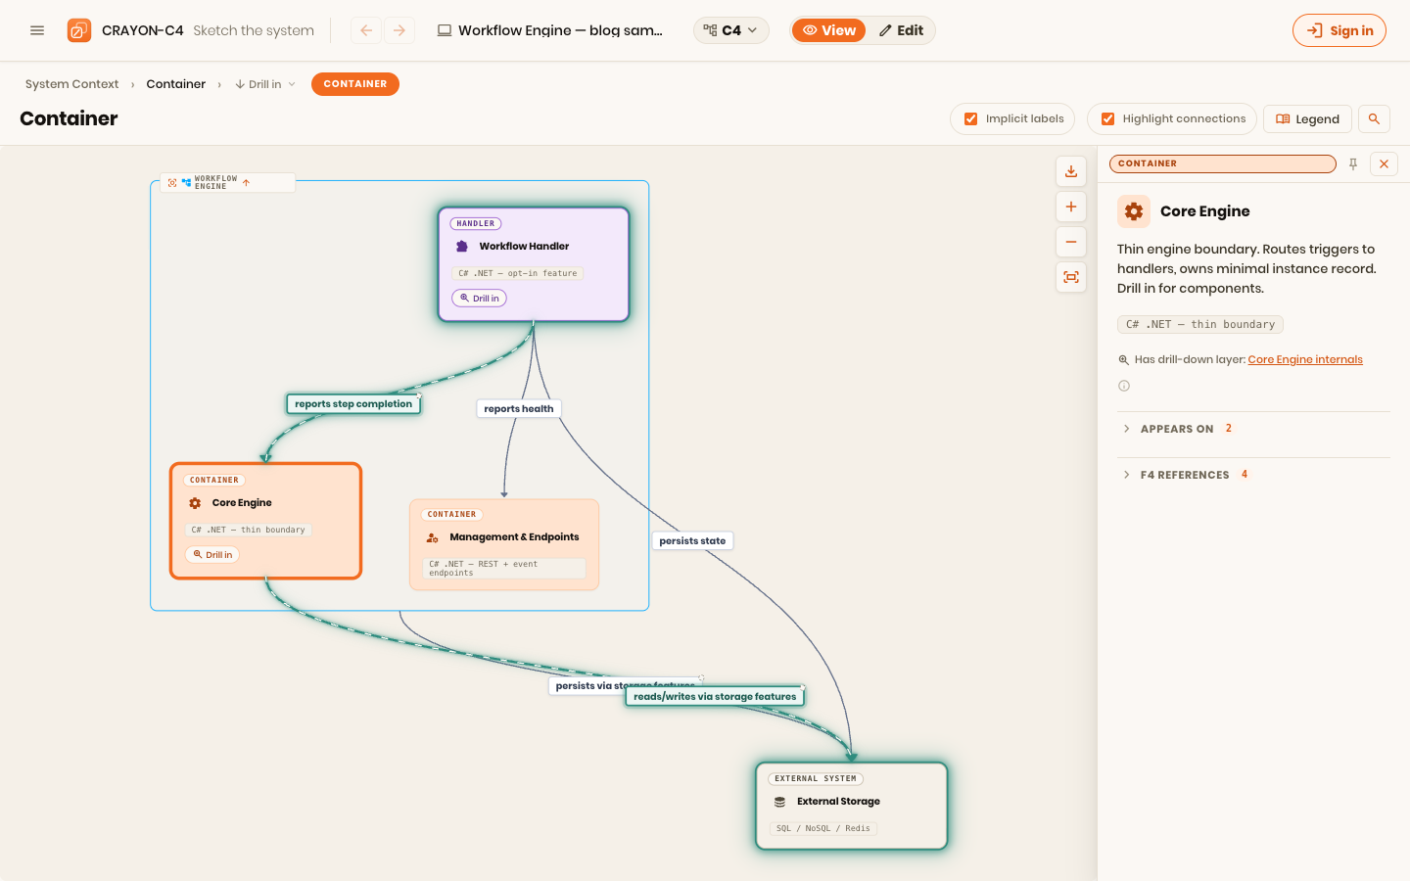Switch to Edit mode
The height and width of the screenshot is (881, 1410).
point(901,30)
